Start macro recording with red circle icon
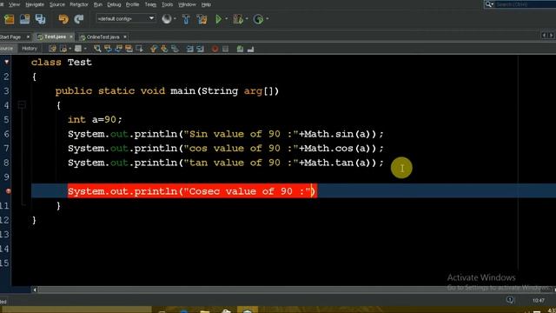The height and width of the screenshot is (313, 556). click(x=215, y=49)
